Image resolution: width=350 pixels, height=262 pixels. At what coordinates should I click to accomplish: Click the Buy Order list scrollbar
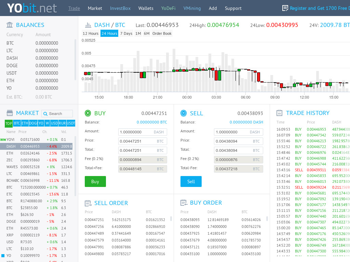tap(267, 219)
